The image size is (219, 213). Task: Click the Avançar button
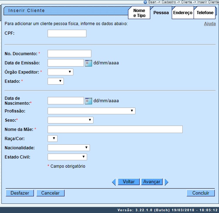pos(152,182)
